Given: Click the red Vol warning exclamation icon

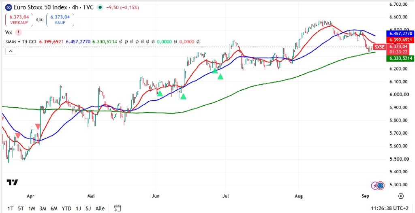Looking at the screenshot, I should click(19, 32).
